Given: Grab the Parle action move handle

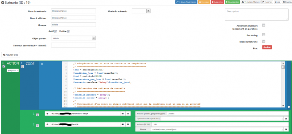Looking at the screenshot, I should pos(34,125).
